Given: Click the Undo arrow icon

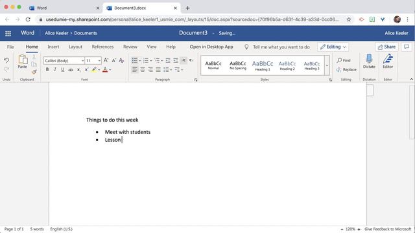Looking at the screenshot, I should coord(6,60).
